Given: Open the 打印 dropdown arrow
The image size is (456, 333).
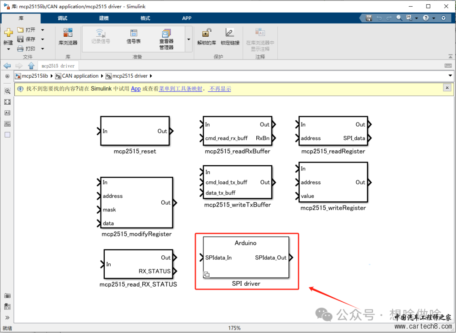Looking at the screenshot, I should click(x=43, y=49).
